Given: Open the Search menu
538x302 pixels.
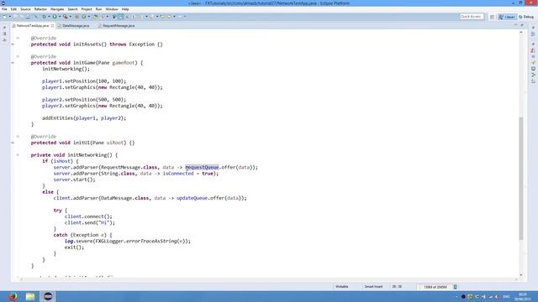Looking at the screenshot, I should [x=72, y=9].
